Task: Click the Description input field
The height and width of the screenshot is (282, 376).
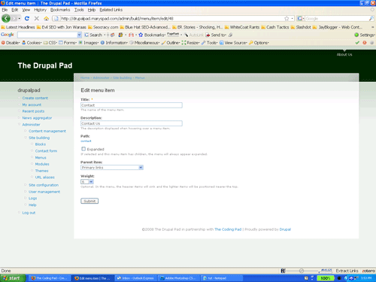Action: point(132,123)
